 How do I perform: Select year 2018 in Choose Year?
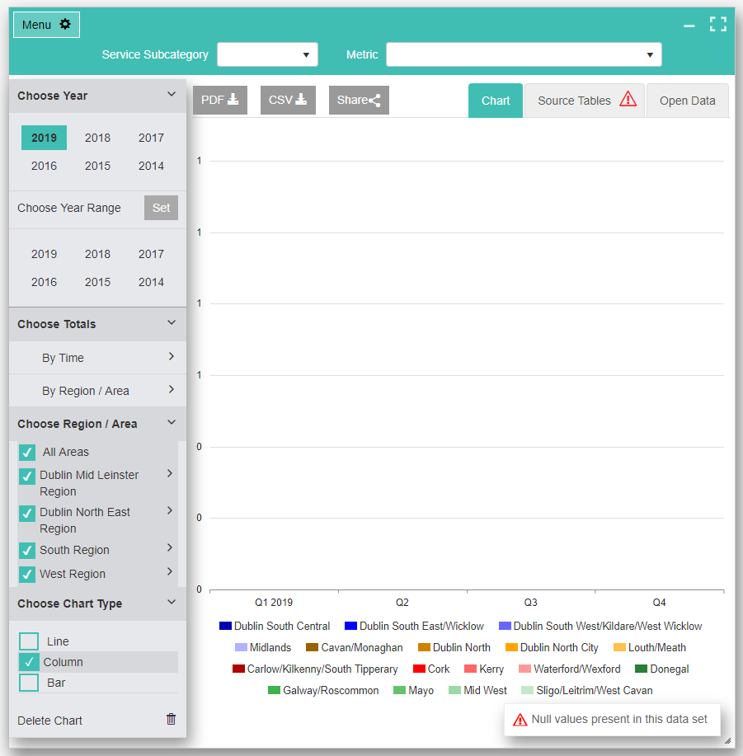click(97, 138)
